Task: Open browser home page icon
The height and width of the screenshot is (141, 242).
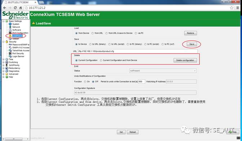Action: coord(21,8)
